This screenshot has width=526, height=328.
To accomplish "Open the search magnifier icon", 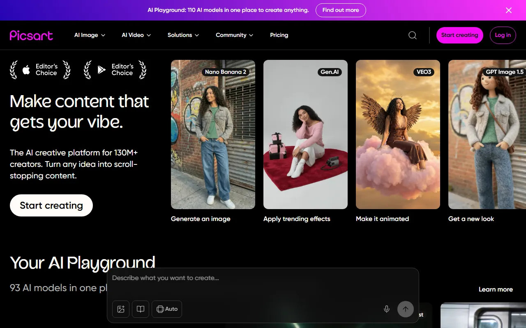I will (x=413, y=35).
